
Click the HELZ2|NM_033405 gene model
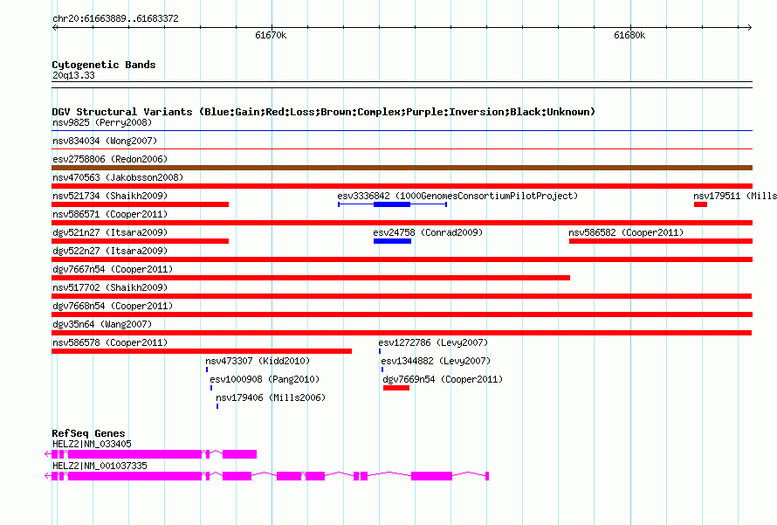click(151, 454)
